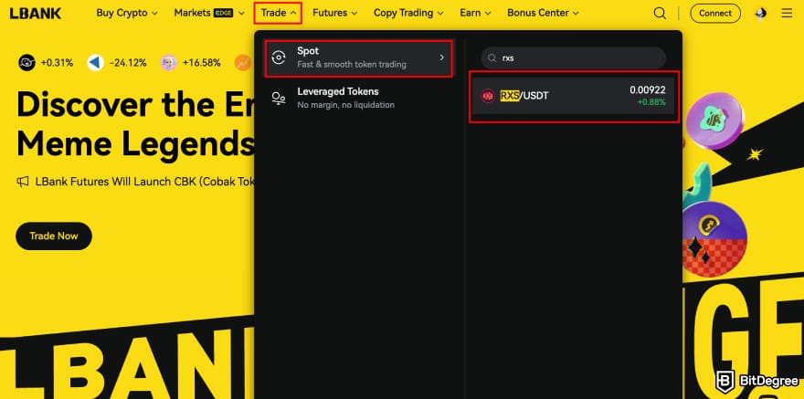Image resolution: width=804 pixels, height=399 pixels.
Task: Click the +0.31% ticker value
Action: (57, 63)
